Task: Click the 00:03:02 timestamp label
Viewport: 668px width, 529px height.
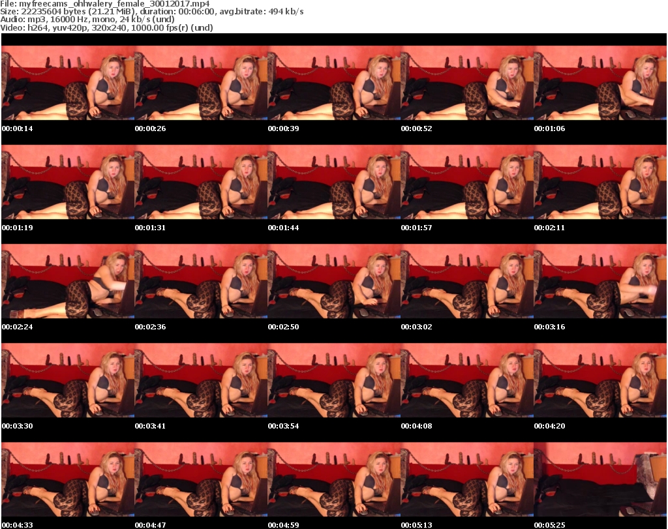Action: coord(416,327)
